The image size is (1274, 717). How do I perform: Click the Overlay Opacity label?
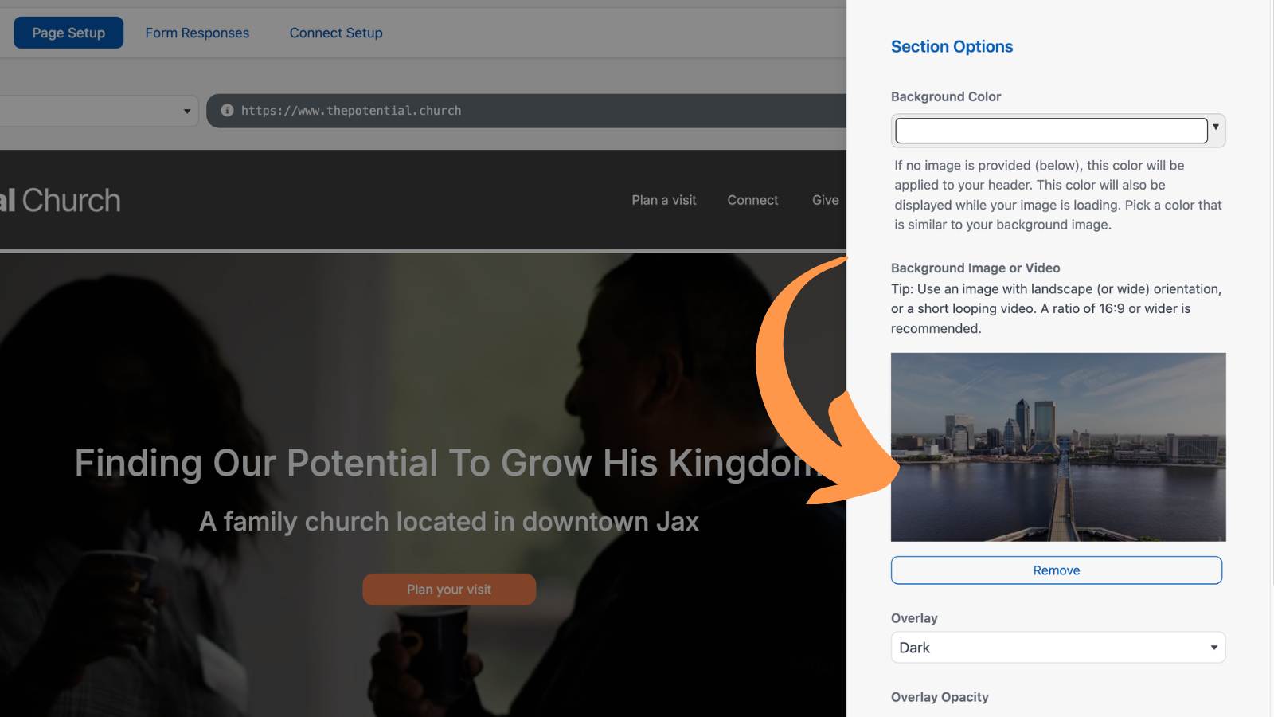[x=940, y=697]
